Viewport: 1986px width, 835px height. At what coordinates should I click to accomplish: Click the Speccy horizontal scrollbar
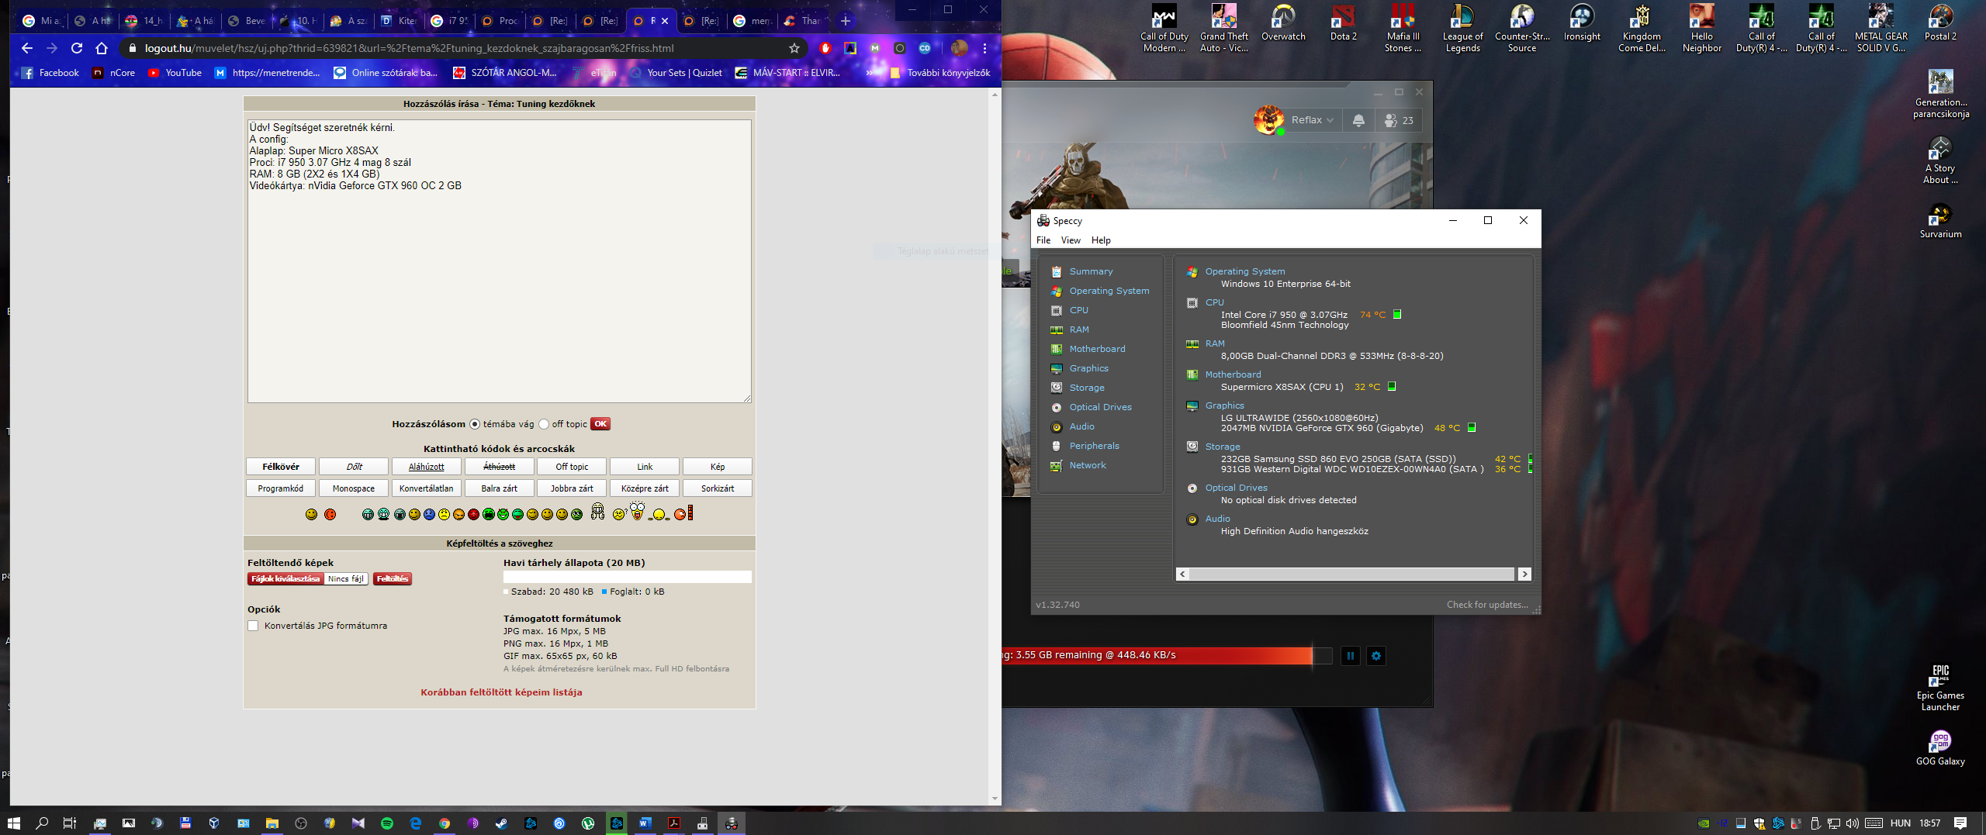coord(1351,574)
